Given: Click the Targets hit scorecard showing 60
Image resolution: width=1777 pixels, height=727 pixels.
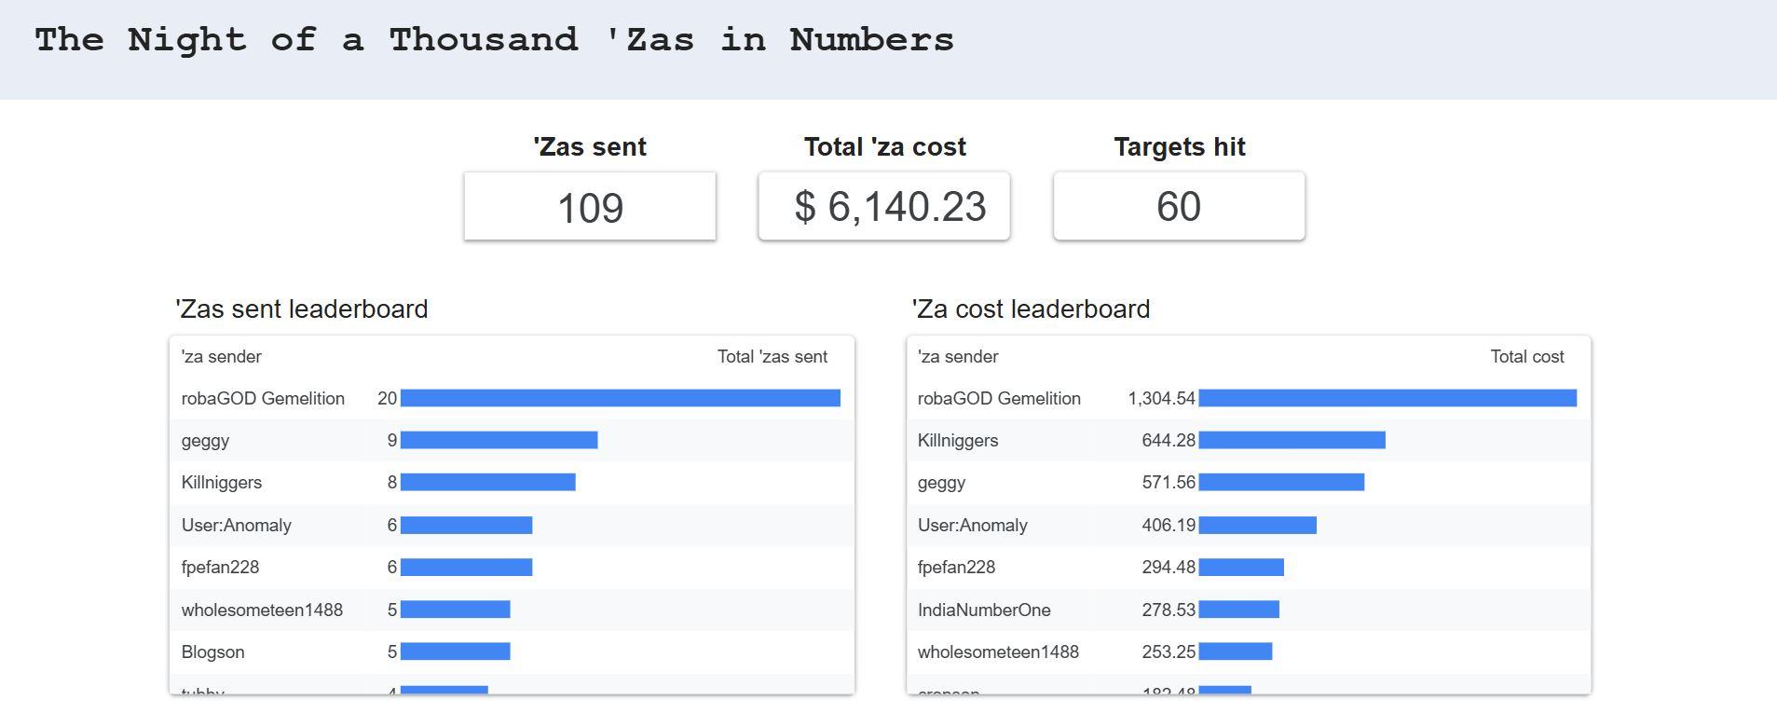Looking at the screenshot, I should point(1179,207).
